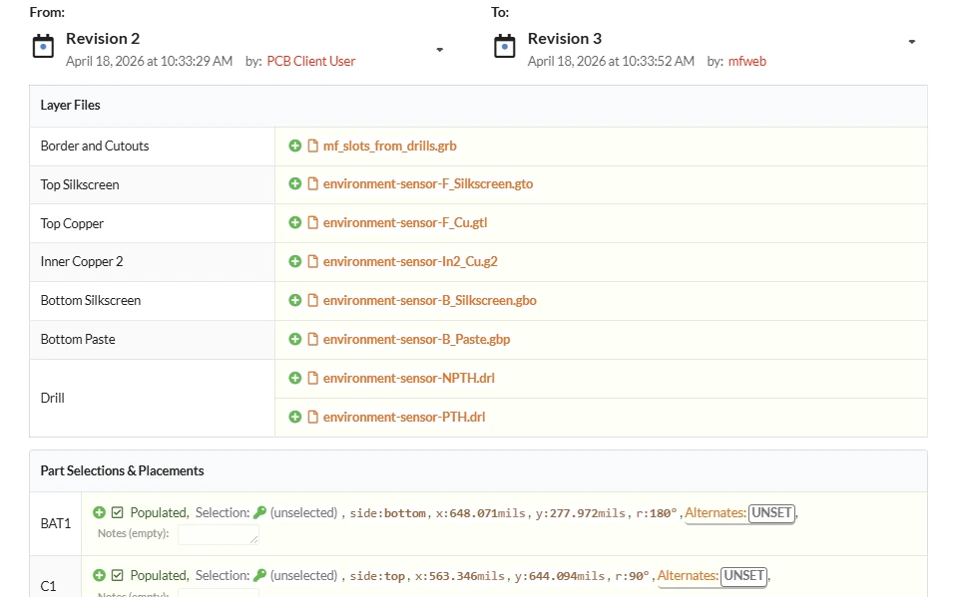This screenshot has width=957, height=597.
Task: Click the Bottom Paste row label
Action: (x=78, y=339)
